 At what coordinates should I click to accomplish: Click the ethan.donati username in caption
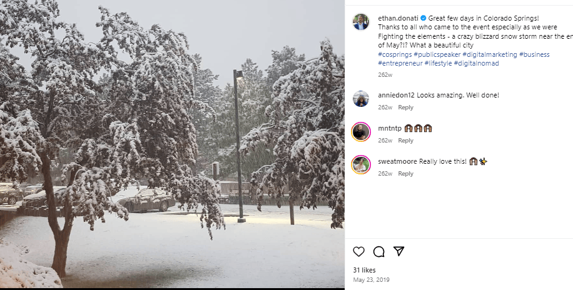pyautogui.click(x=398, y=18)
